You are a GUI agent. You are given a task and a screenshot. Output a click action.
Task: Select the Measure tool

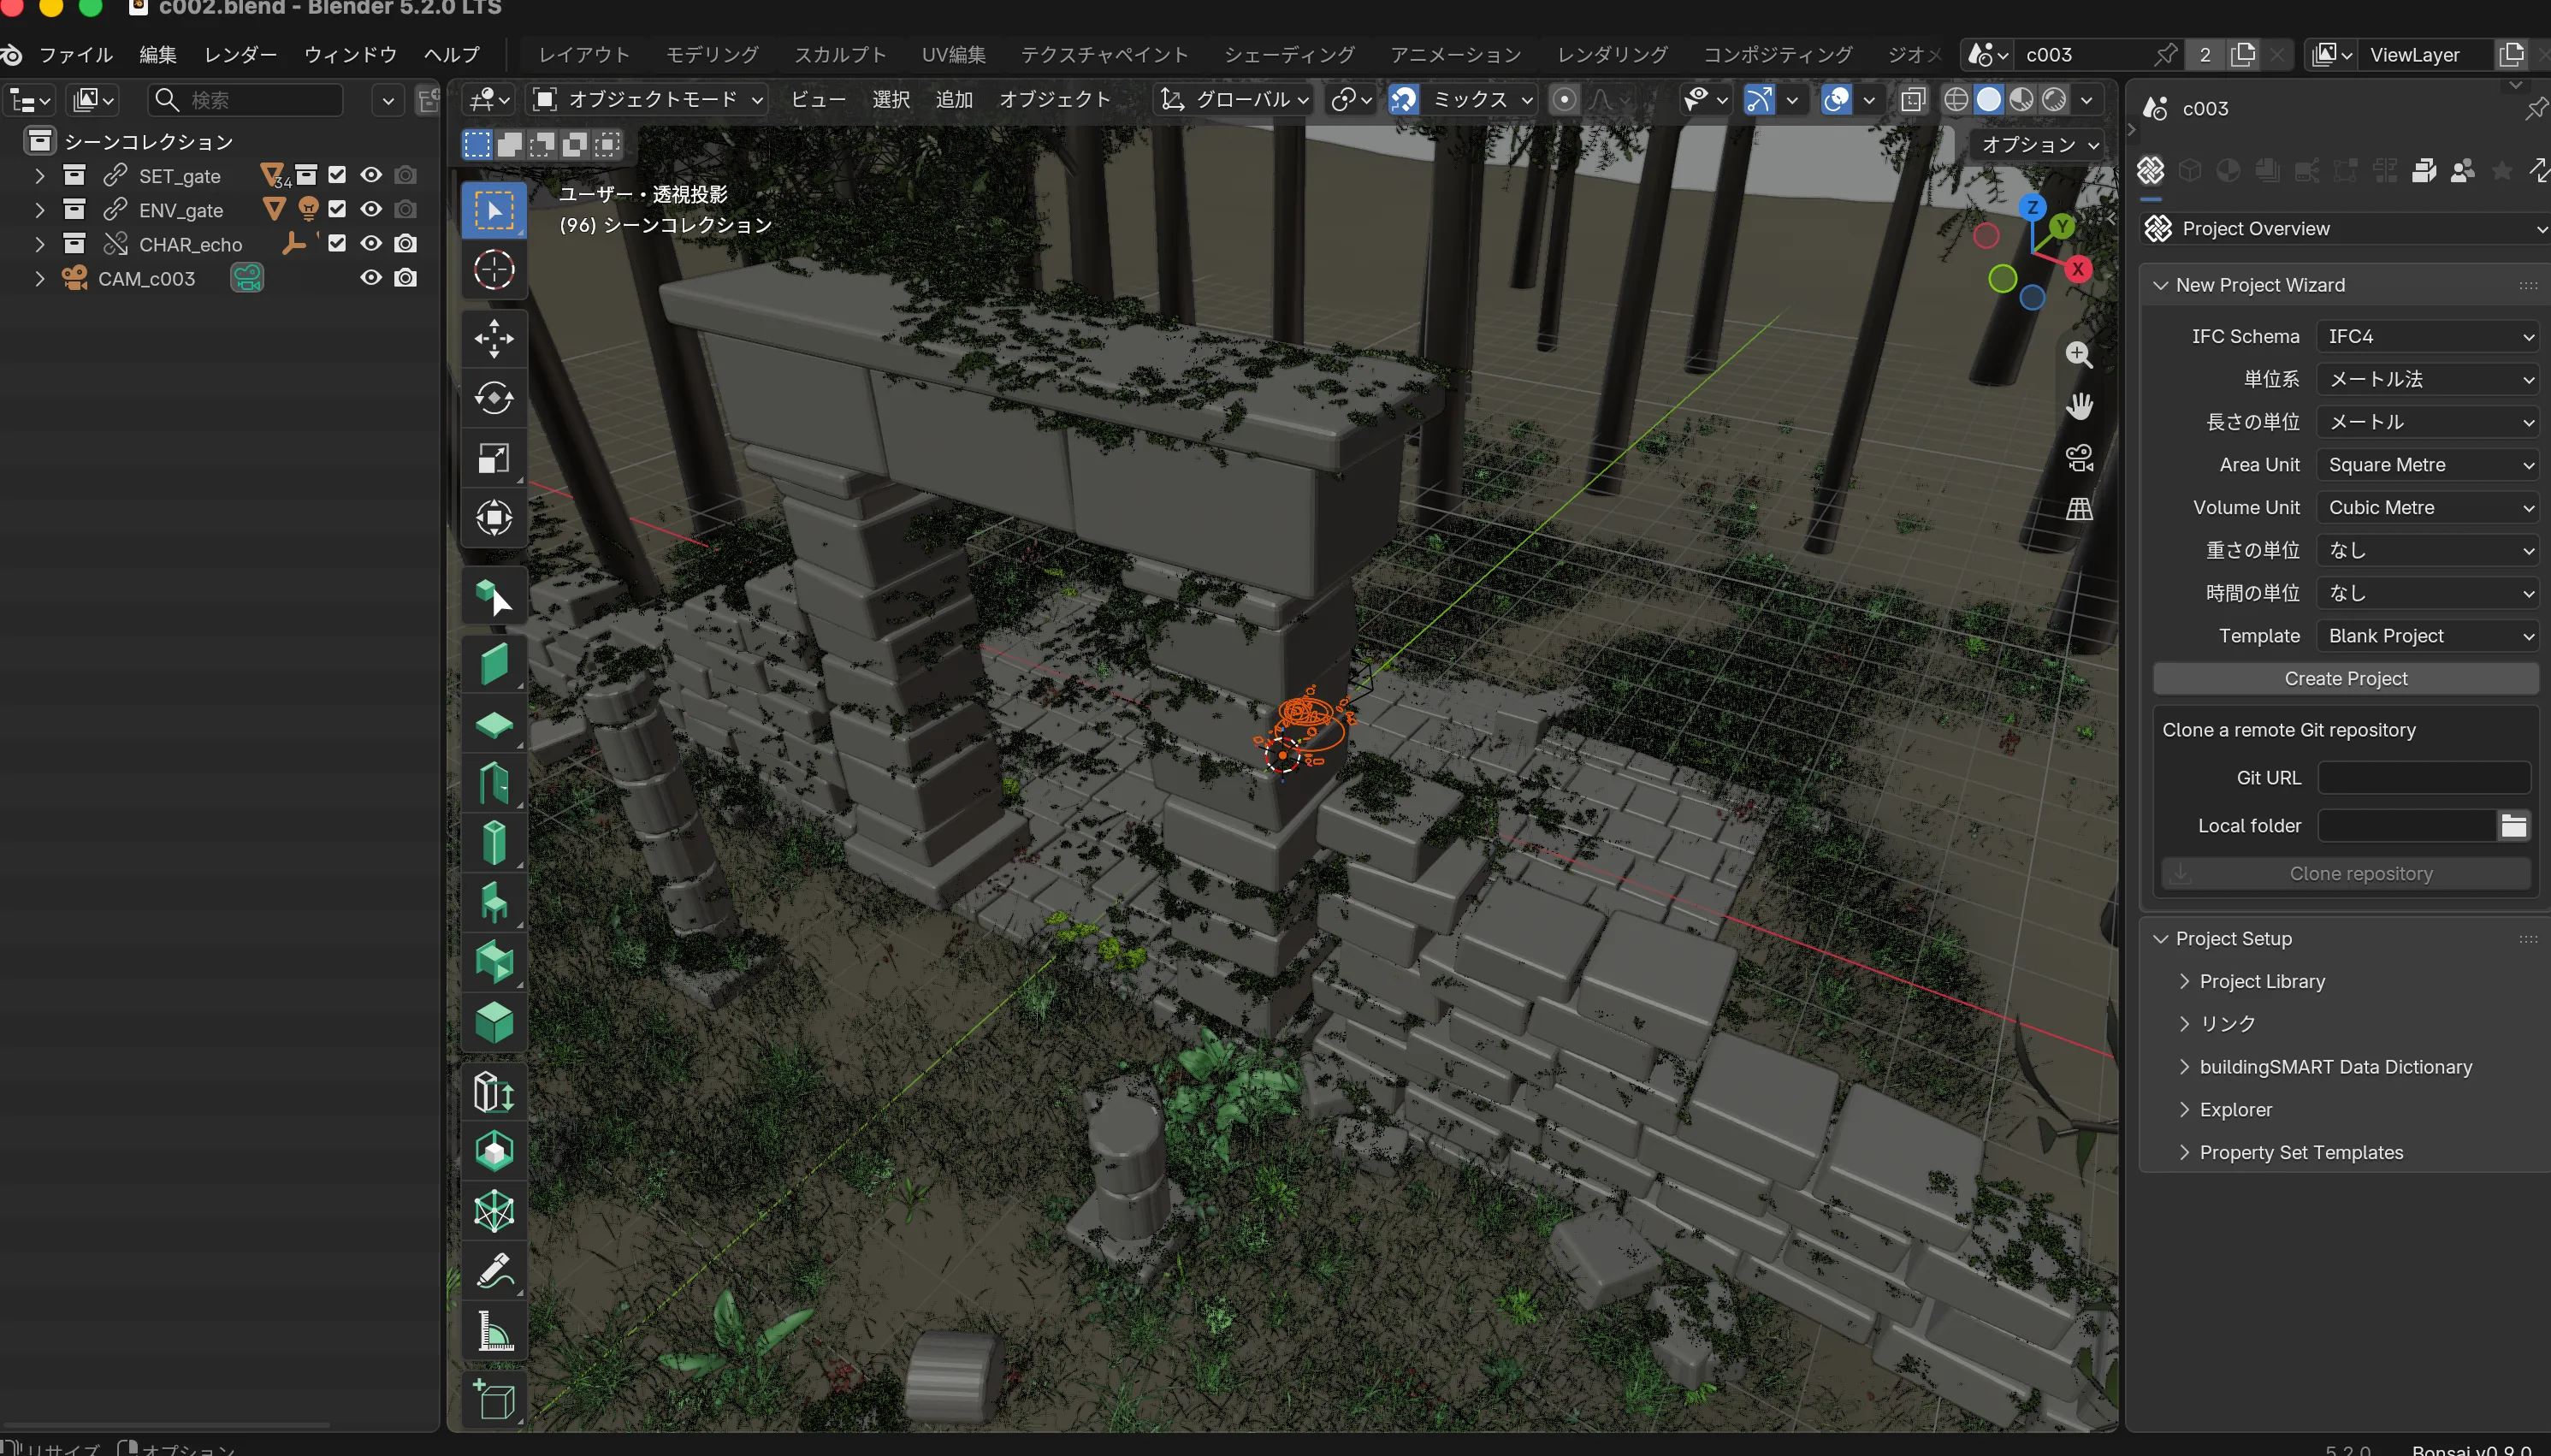click(x=494, y=1331)
